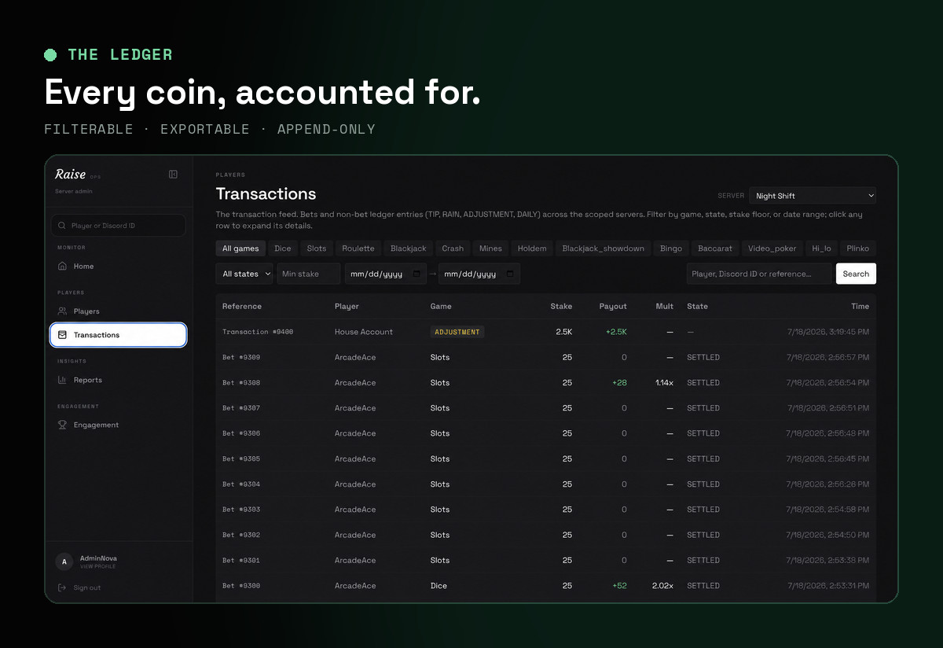This screenshot has width=943, height=648.
Task: Open the Reports sidebar item
Action: [118, 380]
